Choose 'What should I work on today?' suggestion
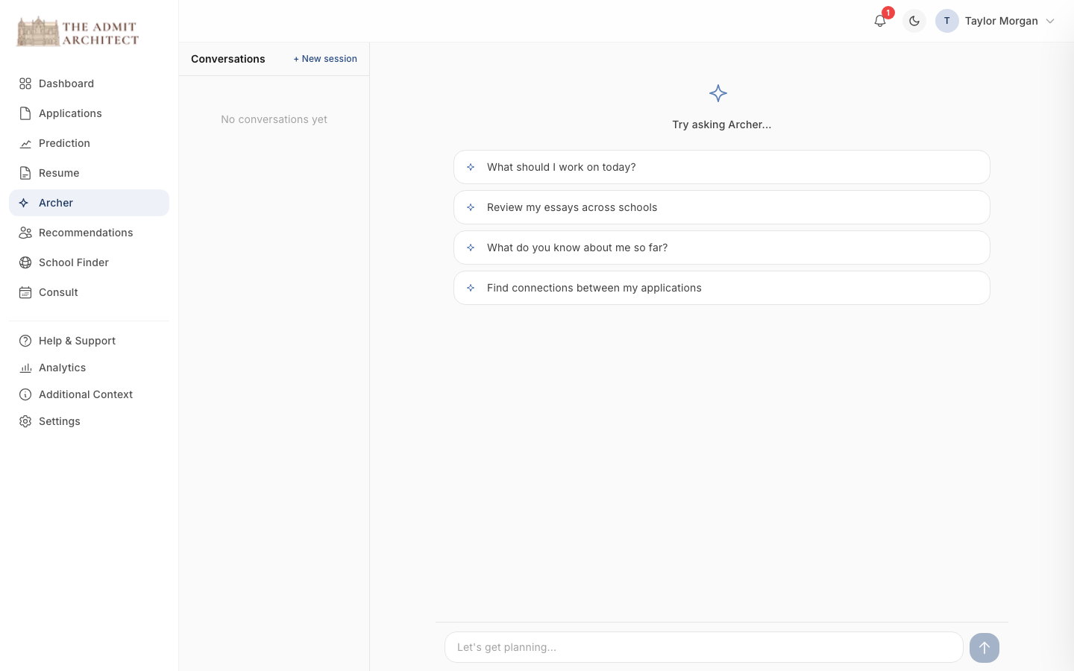Viewport: 1074px width, 671px height. coord(721,167)
